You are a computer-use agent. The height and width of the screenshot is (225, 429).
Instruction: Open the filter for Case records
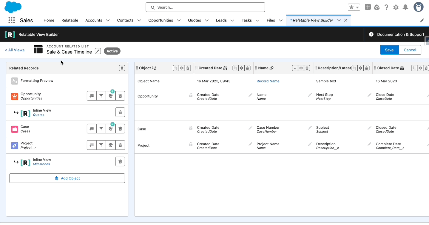tap(101, 129)
